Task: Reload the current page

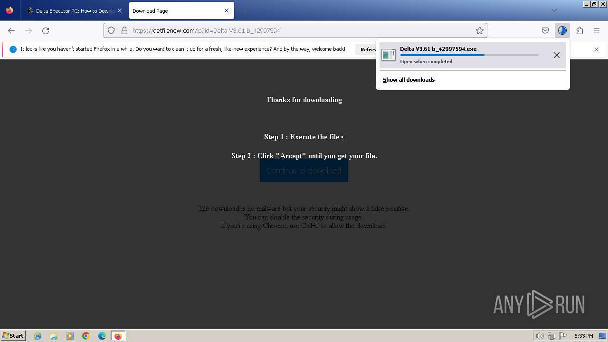Action: [46, 30]
